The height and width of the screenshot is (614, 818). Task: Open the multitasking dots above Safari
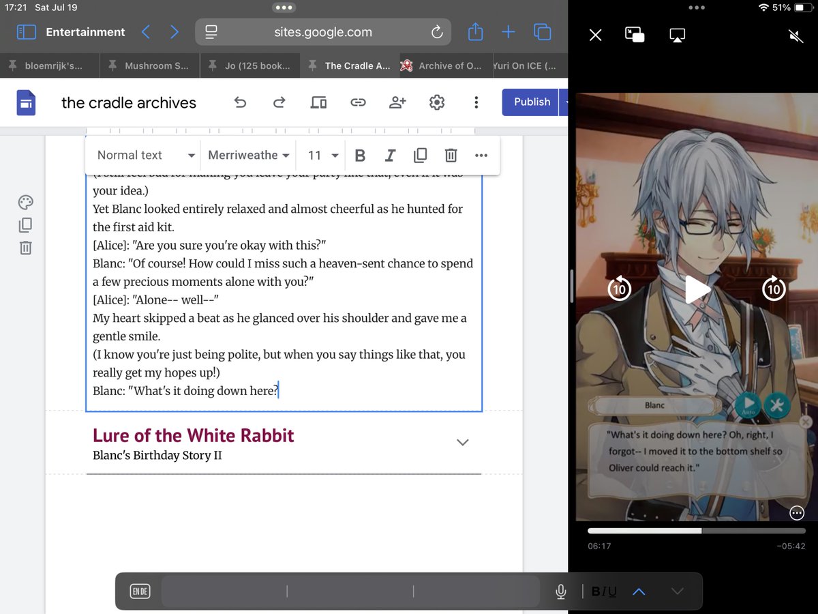(284, 8)
